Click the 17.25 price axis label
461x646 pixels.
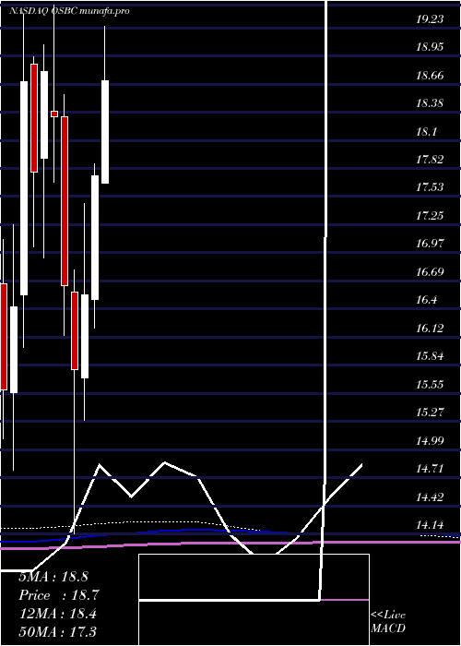[x=430, y=216]
